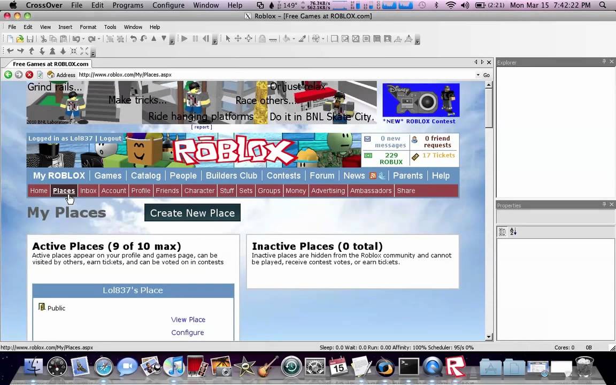Open the Inbox sub-tab
This screenshot has height=385, width=616.
click(88, 190)
